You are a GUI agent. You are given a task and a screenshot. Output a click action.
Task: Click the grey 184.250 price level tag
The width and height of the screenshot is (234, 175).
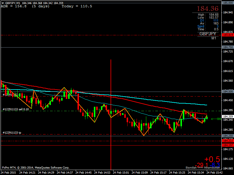click(x=228, y=136)
